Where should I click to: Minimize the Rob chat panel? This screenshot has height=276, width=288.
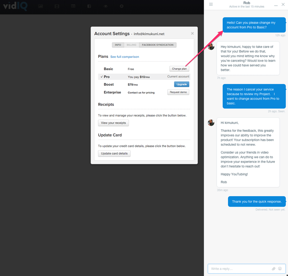coord(276,5)
